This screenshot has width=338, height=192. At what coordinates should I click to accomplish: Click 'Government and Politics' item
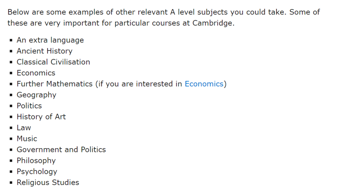tap(61, 149)
